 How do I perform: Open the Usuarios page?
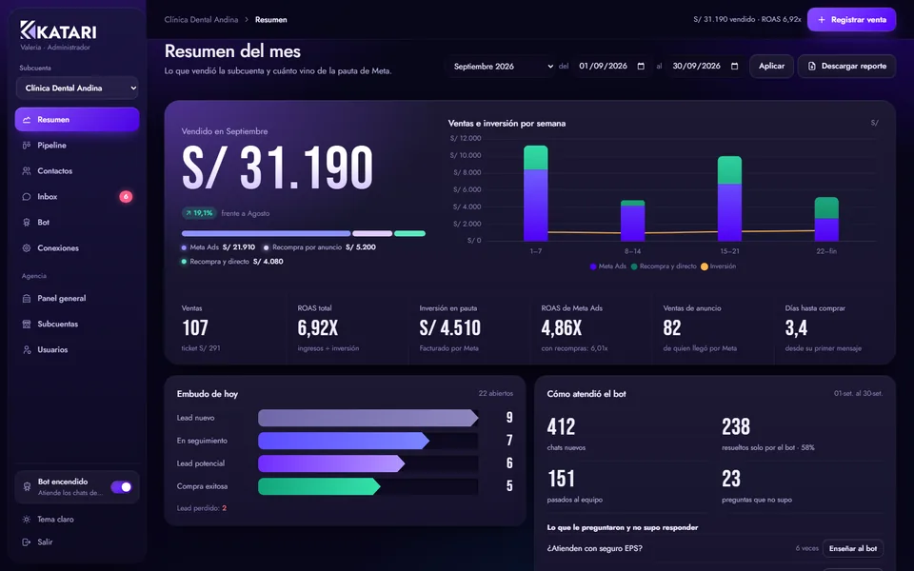[x=77, y=349]
